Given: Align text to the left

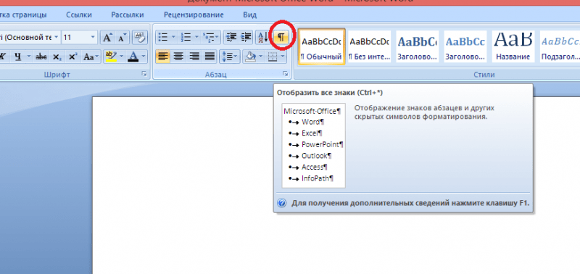Looking at the screenshot, I should [162, 57].
